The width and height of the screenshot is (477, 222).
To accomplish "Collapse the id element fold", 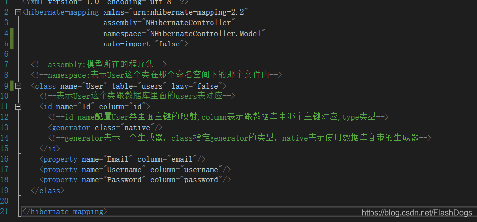I will click(x=18, y=107).
